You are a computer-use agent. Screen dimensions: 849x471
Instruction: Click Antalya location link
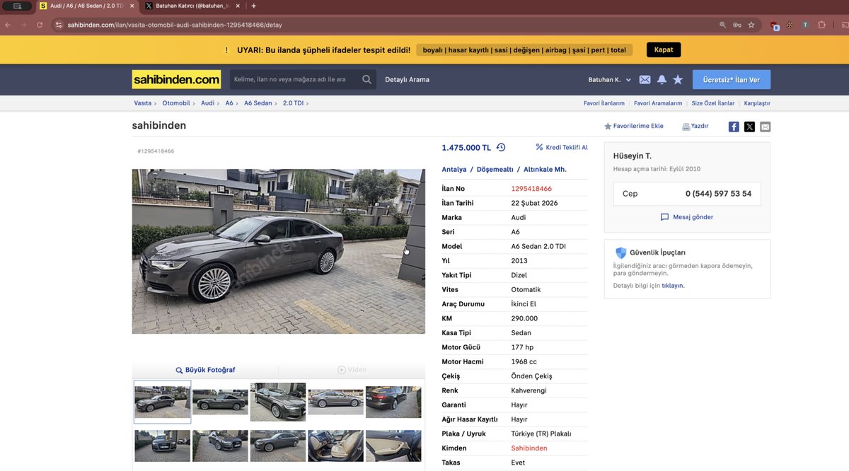coord(454,170)
